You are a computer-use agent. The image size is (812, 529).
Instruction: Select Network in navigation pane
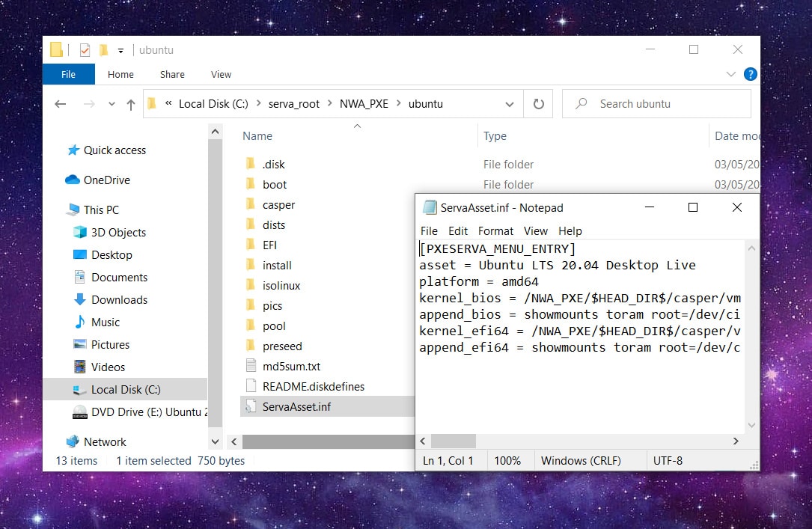point(97,442)
